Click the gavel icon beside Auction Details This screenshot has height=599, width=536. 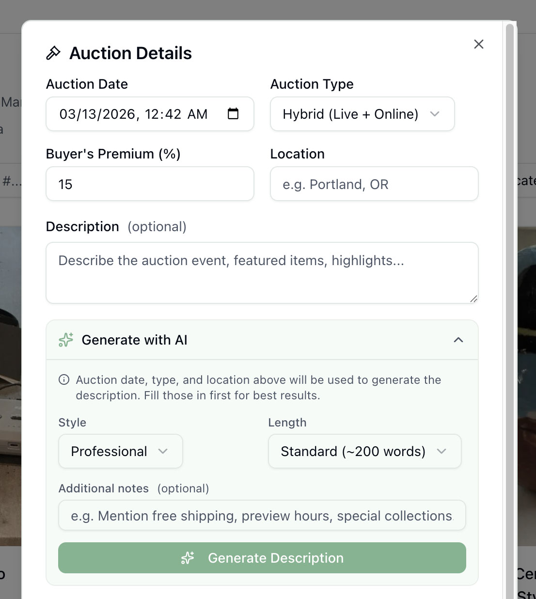tap(53, 53)
